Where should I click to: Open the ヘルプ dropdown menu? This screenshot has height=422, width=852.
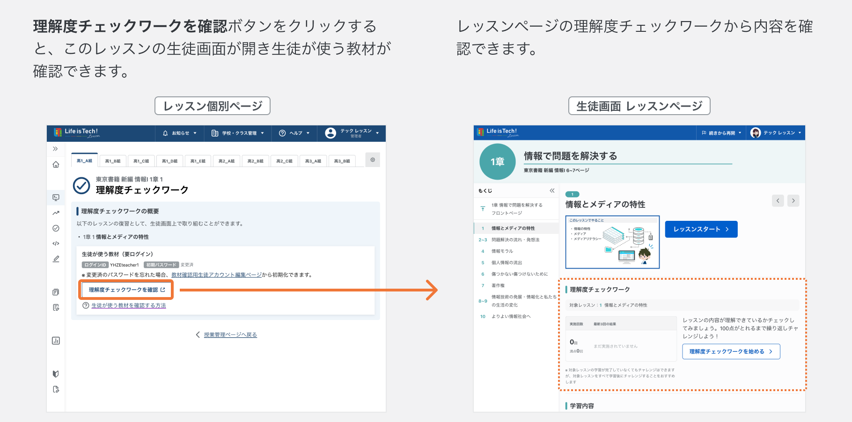[294, 133]
